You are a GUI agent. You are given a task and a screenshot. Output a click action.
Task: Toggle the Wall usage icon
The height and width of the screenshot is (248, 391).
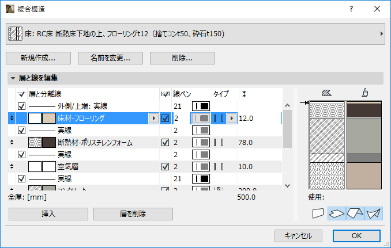click(x=318, y=213)
